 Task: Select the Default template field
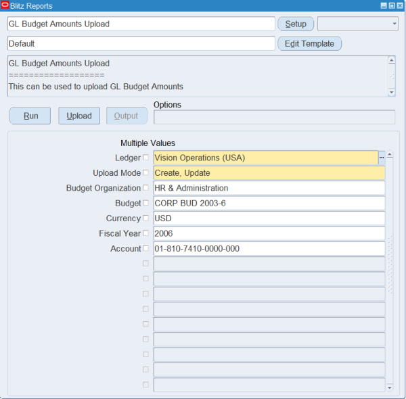tap(141, 43)
